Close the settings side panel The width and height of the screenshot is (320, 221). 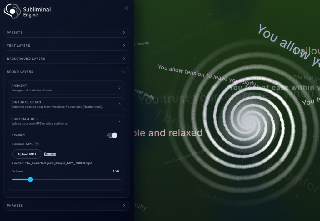click(126, 8)
